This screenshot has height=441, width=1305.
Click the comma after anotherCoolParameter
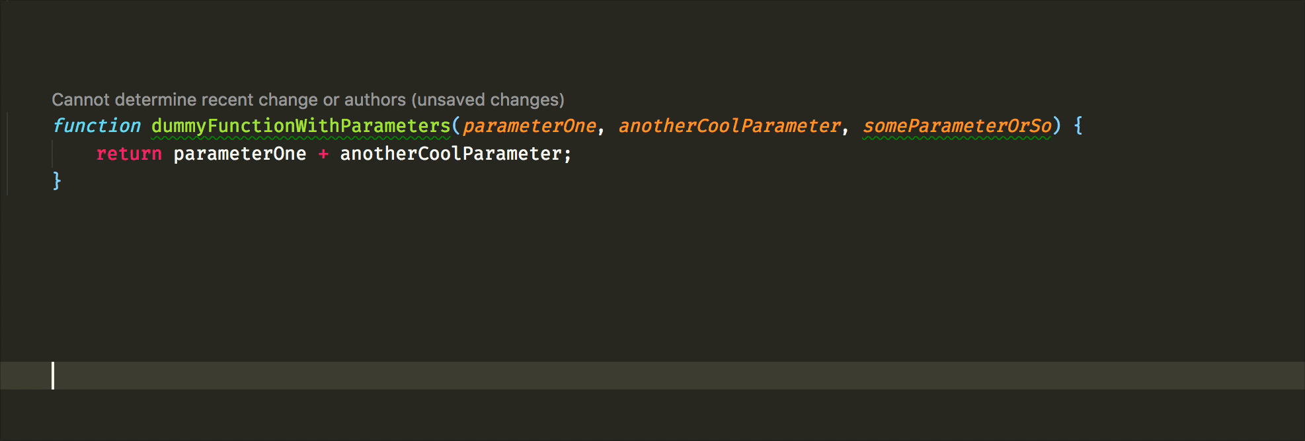846,127
